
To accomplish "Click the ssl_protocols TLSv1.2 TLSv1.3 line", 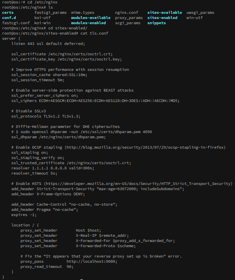I will point(46,116).
